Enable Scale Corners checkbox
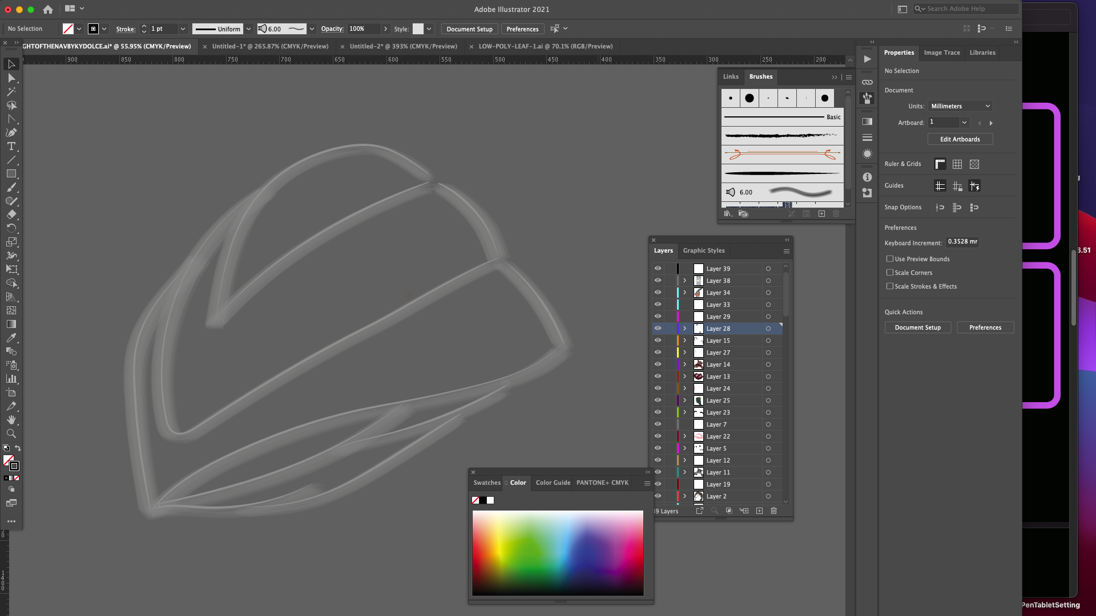Image resolution: width=1096 pixels, height=616 pixels. (889, 272)
